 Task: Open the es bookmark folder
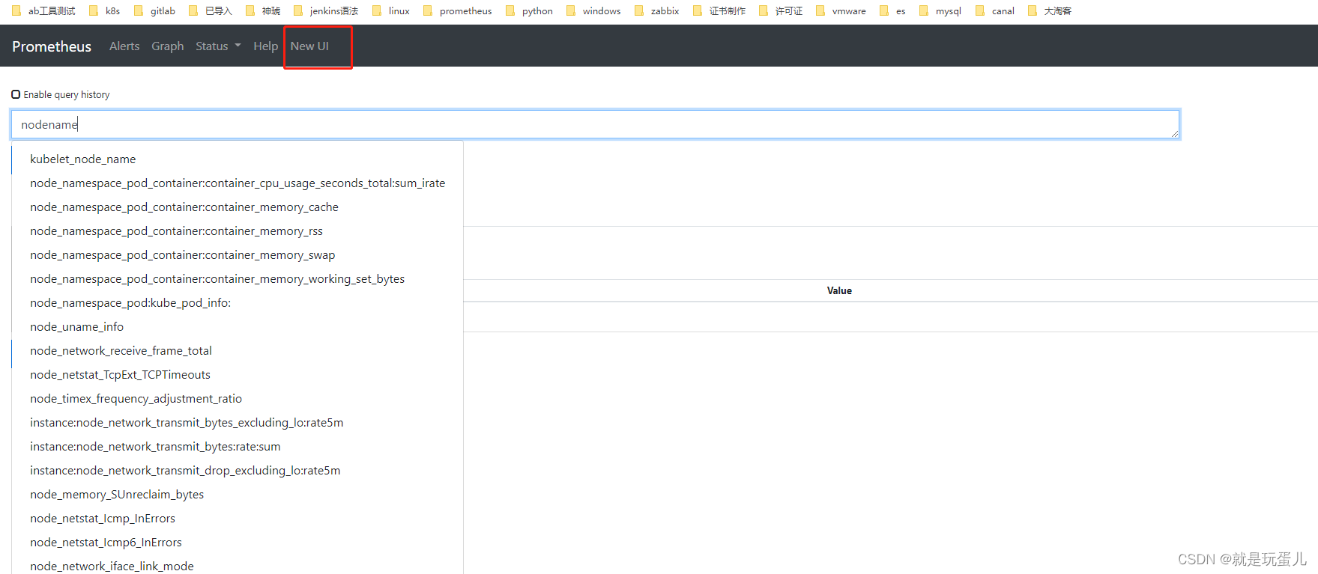[x=892, y=10]
